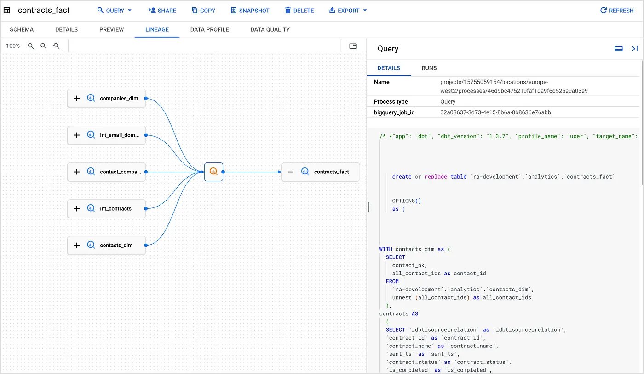Collapse the Query panel with the side-panel arrow

(x=634, y=48)
